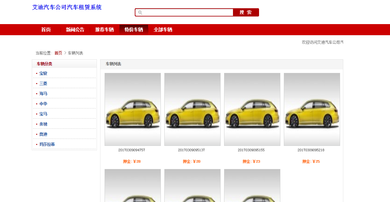Click deposit price 押金:¥28
This screenshot has width=390, height=202.
[132, 161]
